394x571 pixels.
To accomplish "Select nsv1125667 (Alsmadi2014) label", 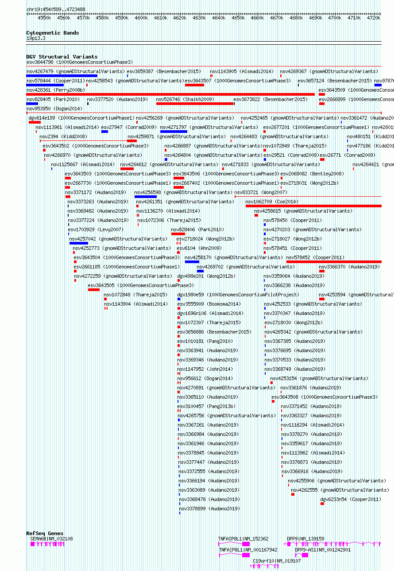I will (83, 164).
